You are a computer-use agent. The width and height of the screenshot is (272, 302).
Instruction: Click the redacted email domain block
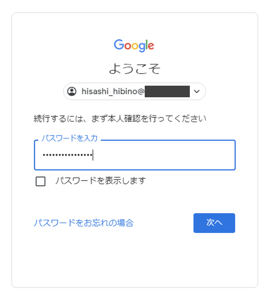point(167,91)
